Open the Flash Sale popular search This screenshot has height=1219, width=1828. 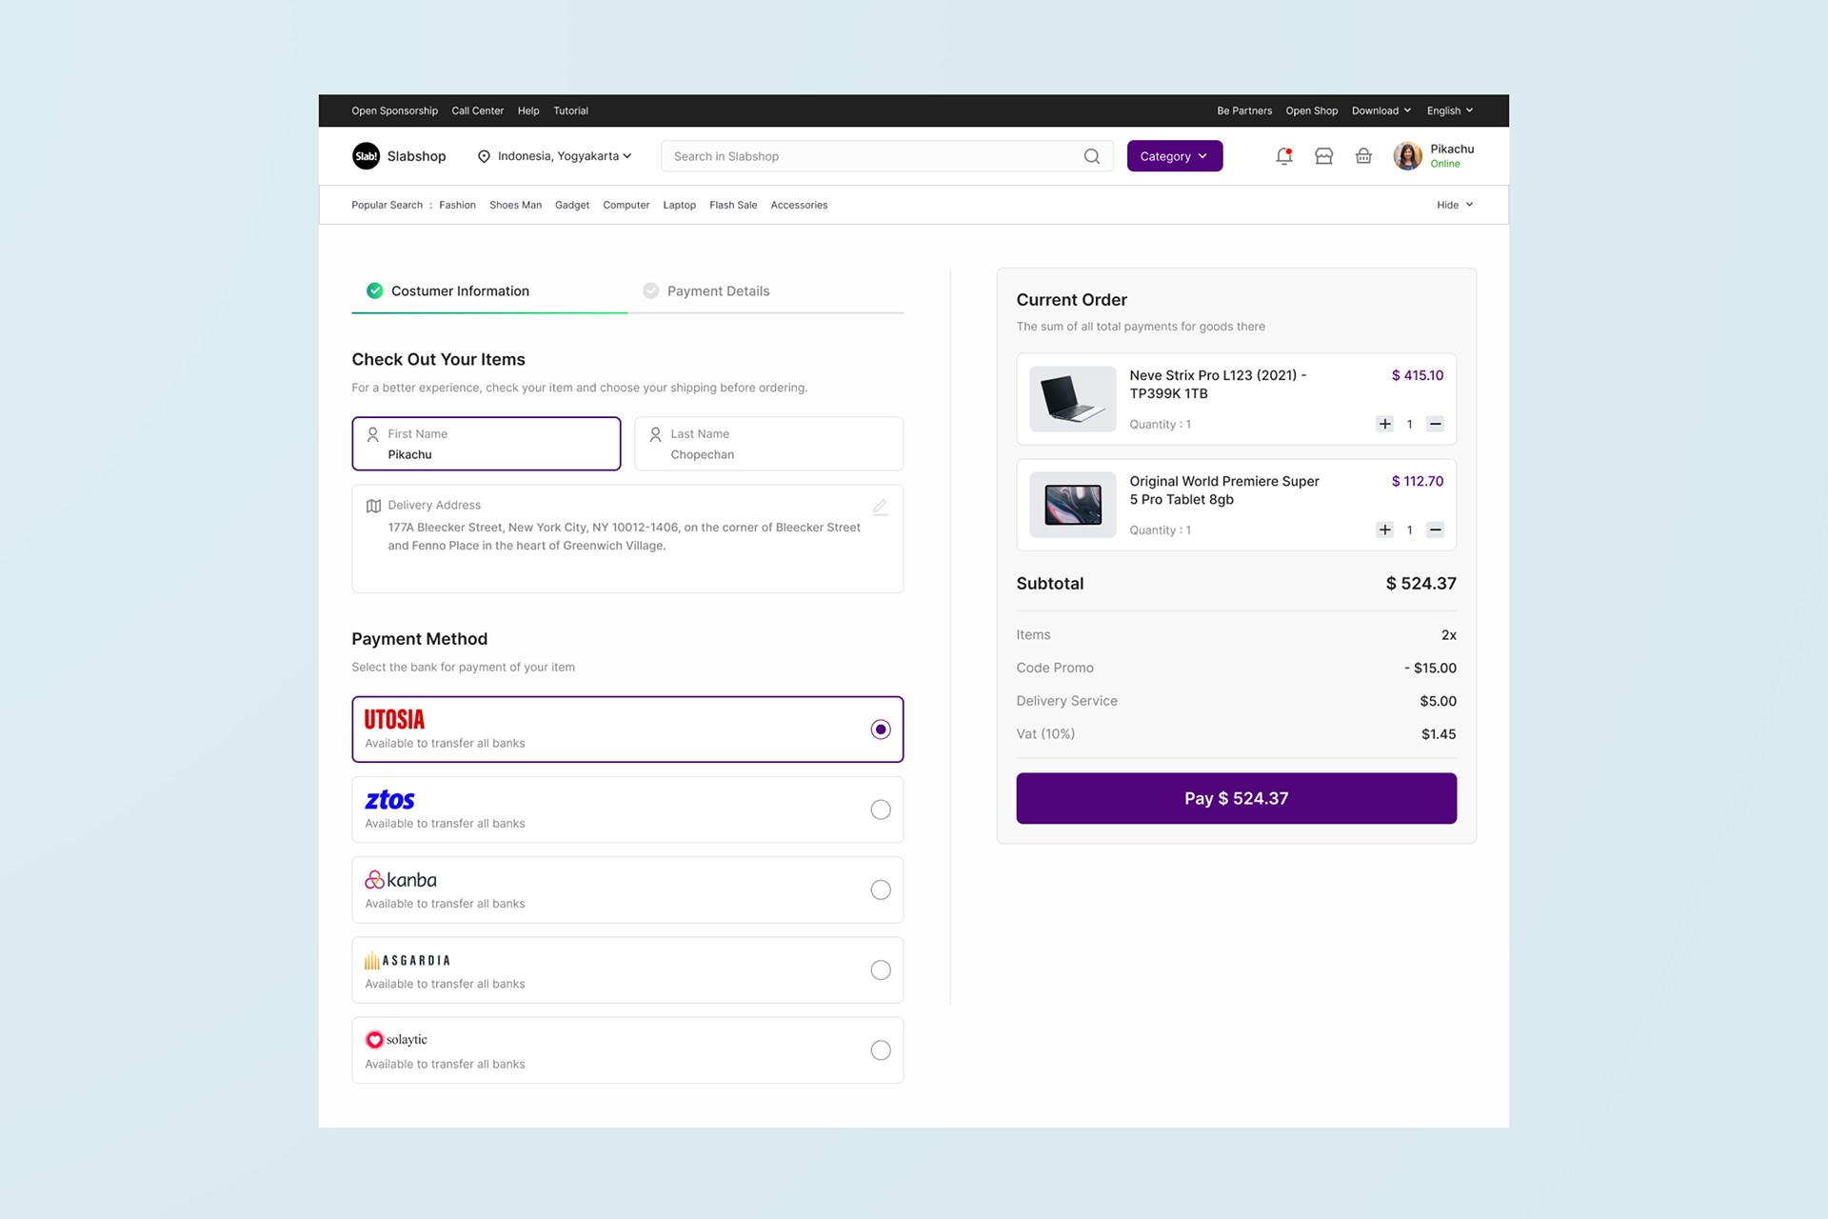pos(732,205)
